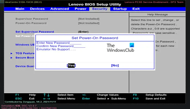
Task: Select Set Supervisor Password option
Action: [35, 32]
